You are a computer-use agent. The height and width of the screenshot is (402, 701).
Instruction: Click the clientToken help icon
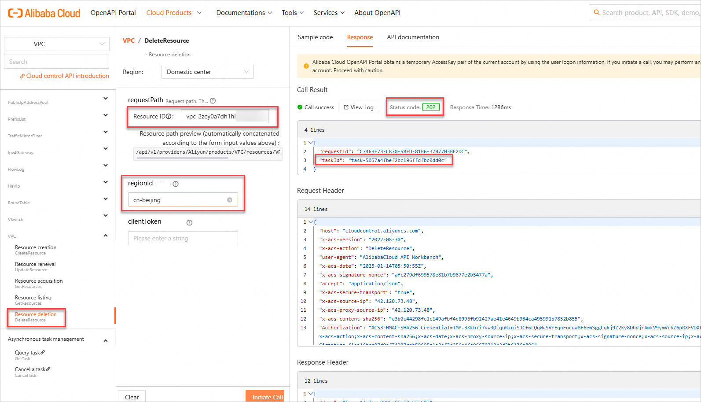[189, 223]
